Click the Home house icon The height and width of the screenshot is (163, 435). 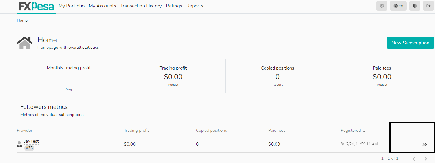coord(25,43)
